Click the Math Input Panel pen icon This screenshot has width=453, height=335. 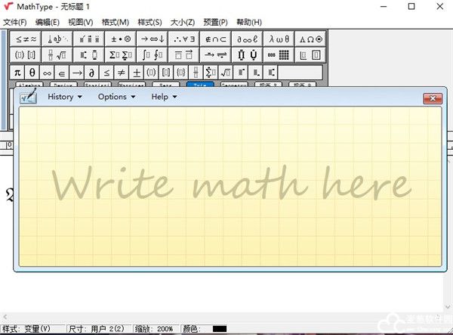point(28,98)
